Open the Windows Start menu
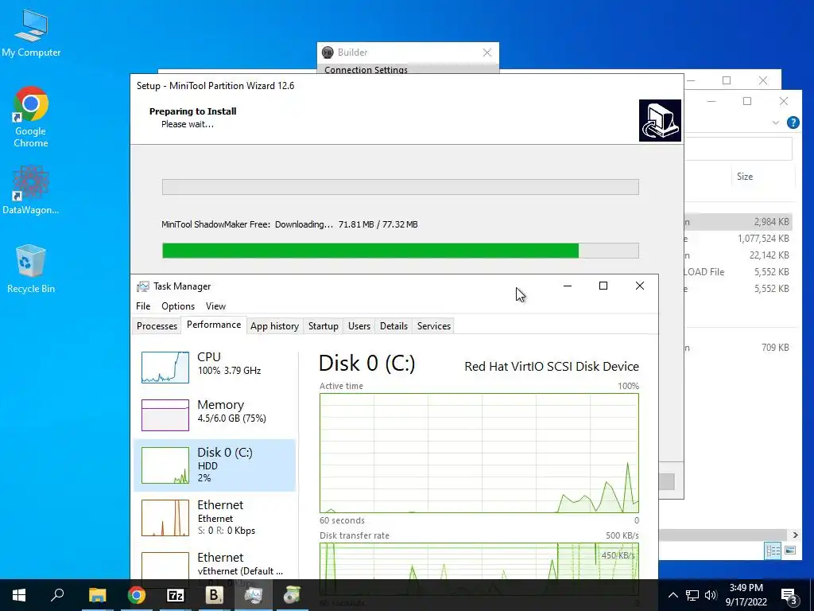This screenshot has height=611, width=814. (x=19, y=595)
